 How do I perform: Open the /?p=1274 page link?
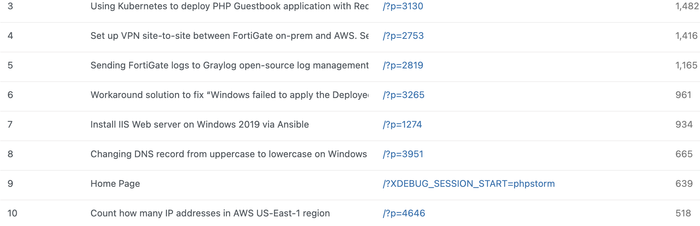[x=402, y=125]
